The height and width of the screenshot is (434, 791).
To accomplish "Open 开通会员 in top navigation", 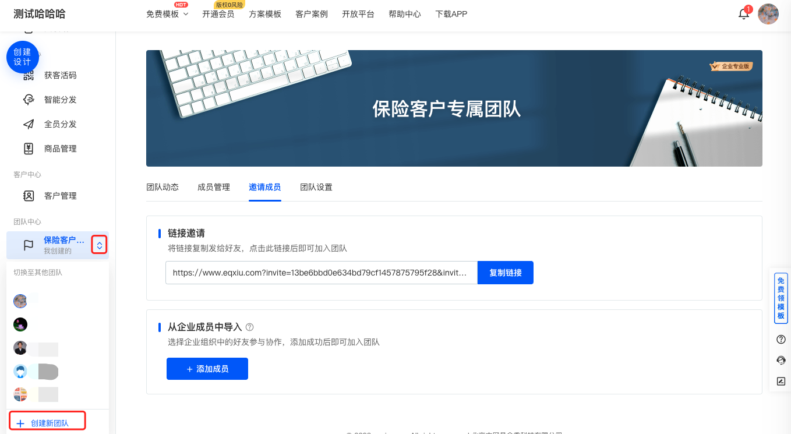I will 218,14.
